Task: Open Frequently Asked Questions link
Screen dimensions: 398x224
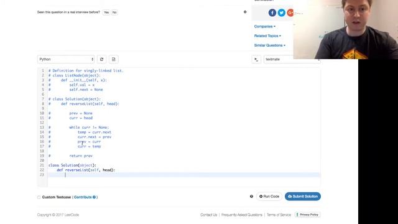Action: tap(242, 215)
